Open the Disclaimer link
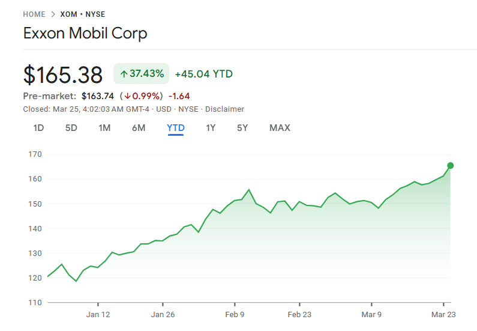477x331 pixels. click(224, 109)
